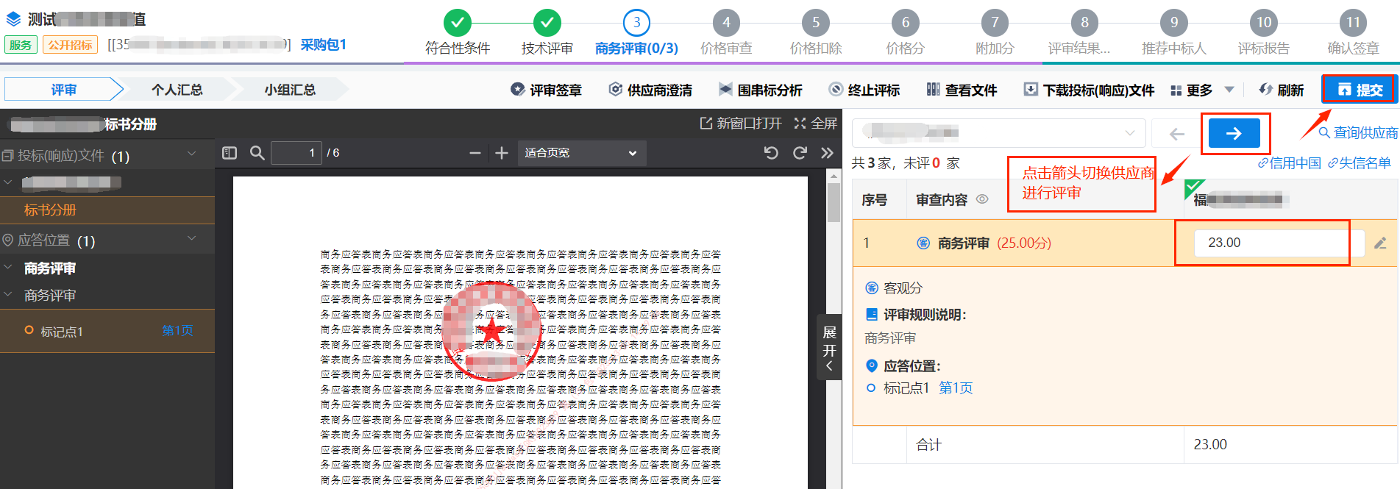Click 标记点1 under 应答位置 in right panel
This screenshot has width=1400, height=489.
pyautogui.click(x=906, y=388)
